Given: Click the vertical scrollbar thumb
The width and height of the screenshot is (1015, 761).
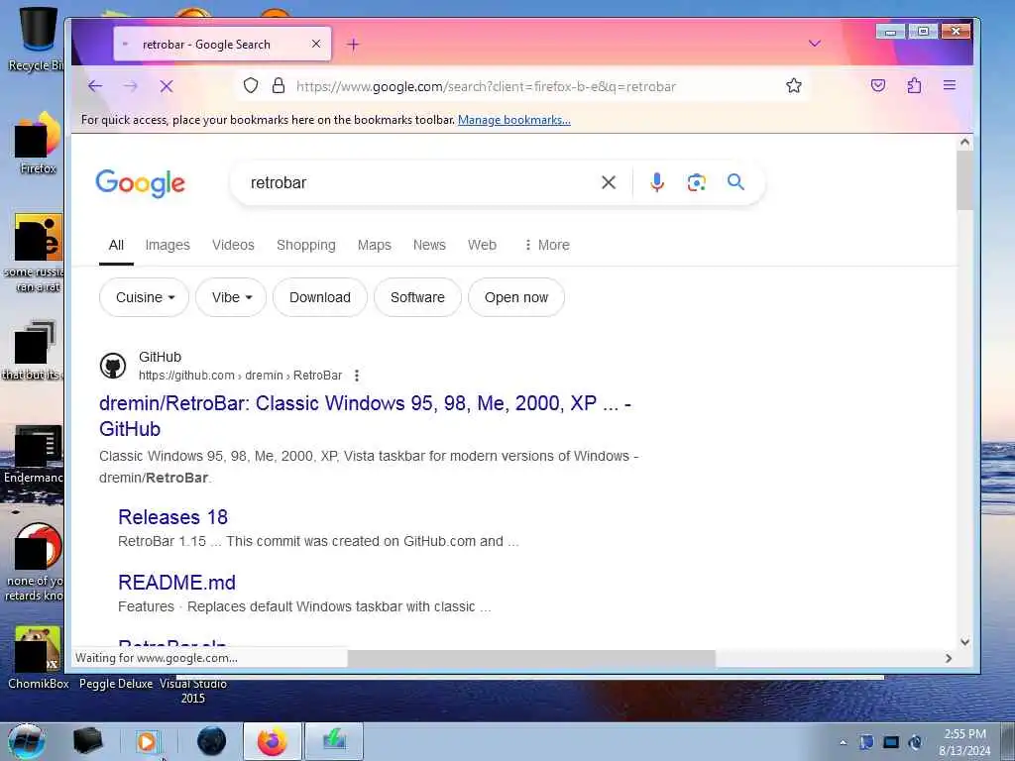Looking at the screenshot, I should click(x=964, y=180).
